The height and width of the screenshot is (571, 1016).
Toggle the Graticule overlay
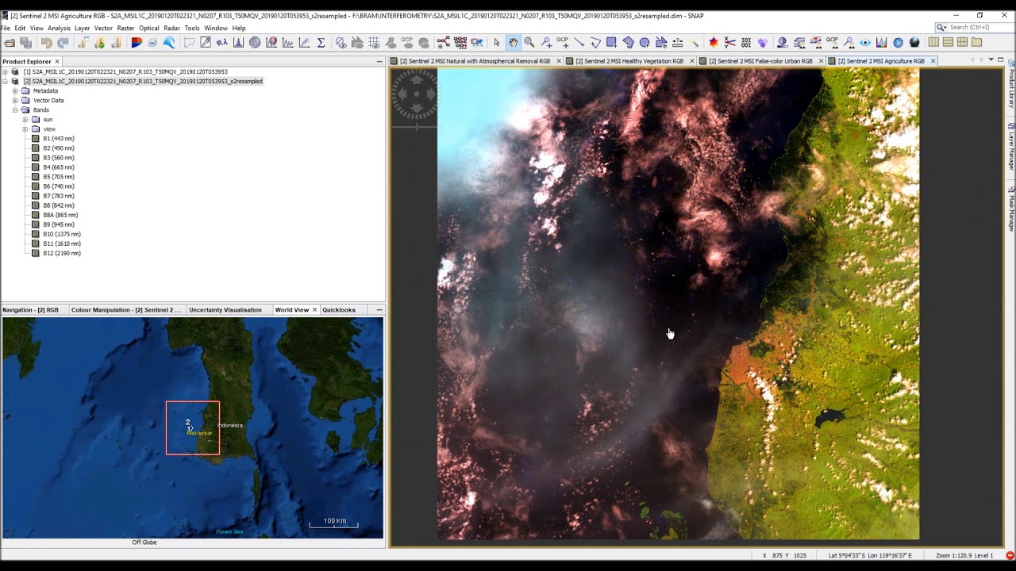374,43
